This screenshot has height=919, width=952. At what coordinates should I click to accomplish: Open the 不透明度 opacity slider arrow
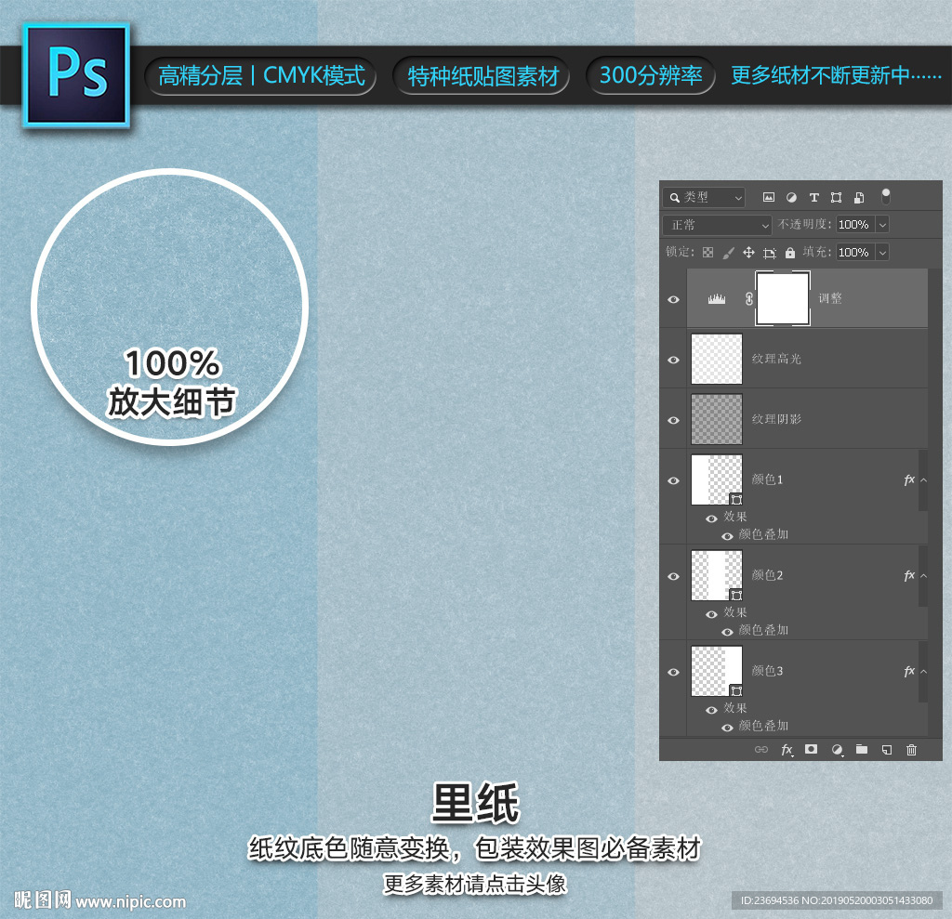(x=883, y=225)
